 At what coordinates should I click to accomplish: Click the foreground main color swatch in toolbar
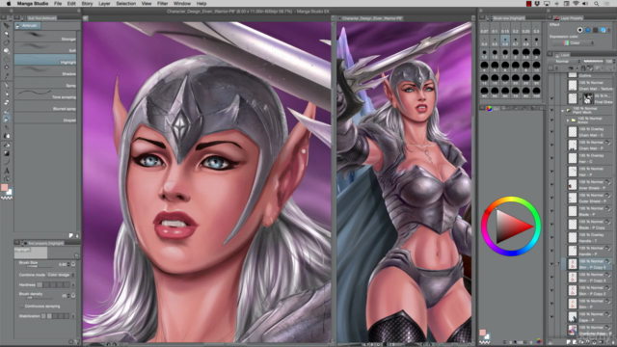pos(4,187)
